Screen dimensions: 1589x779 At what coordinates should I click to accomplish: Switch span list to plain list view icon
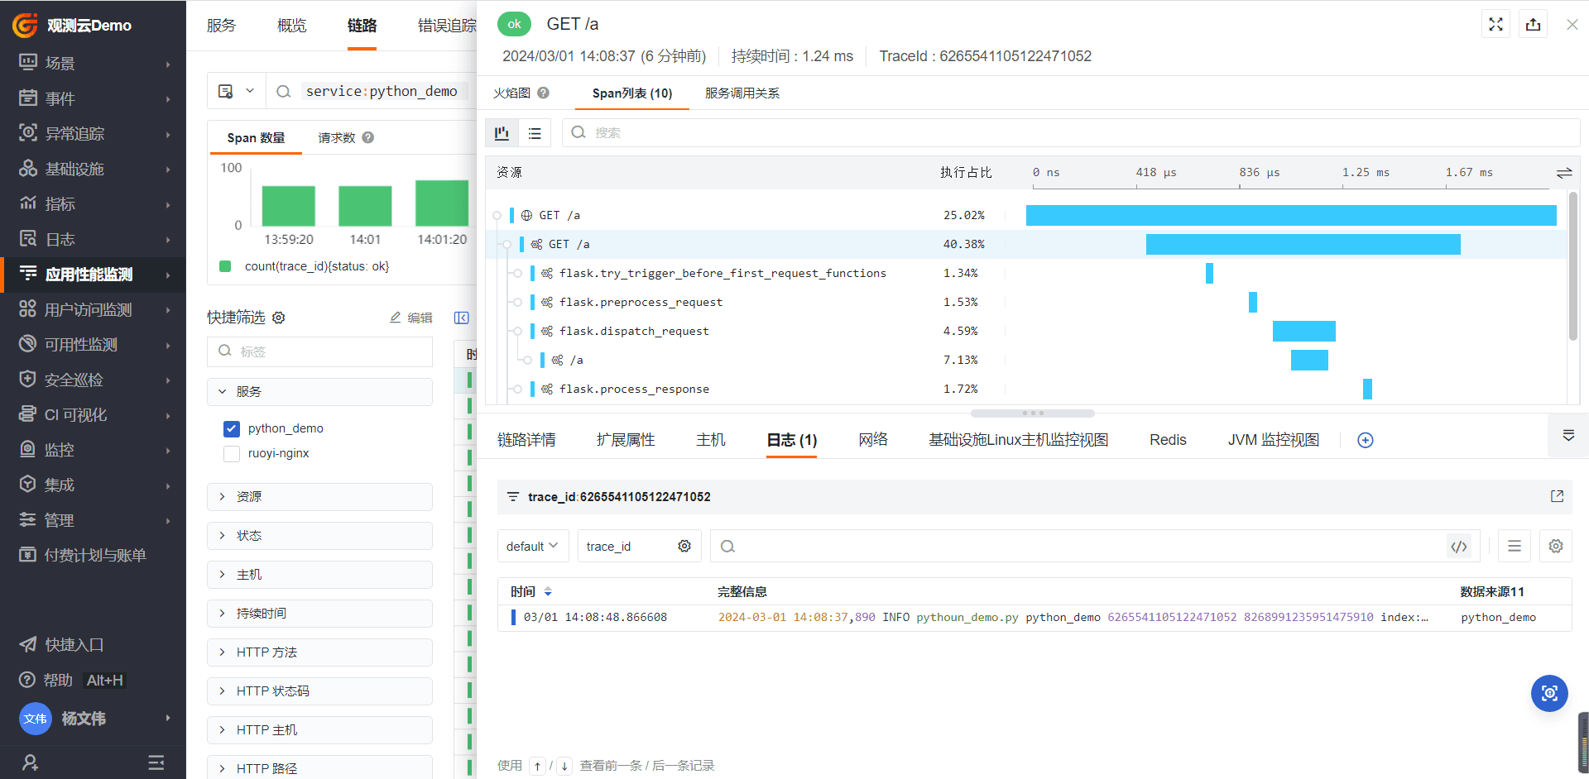click(535, 133)
